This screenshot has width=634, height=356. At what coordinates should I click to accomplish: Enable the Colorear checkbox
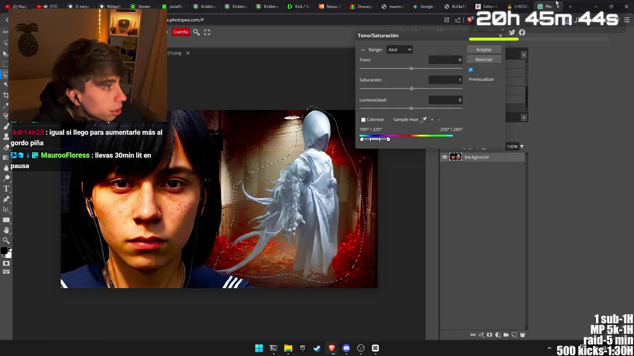pos(363,120)
